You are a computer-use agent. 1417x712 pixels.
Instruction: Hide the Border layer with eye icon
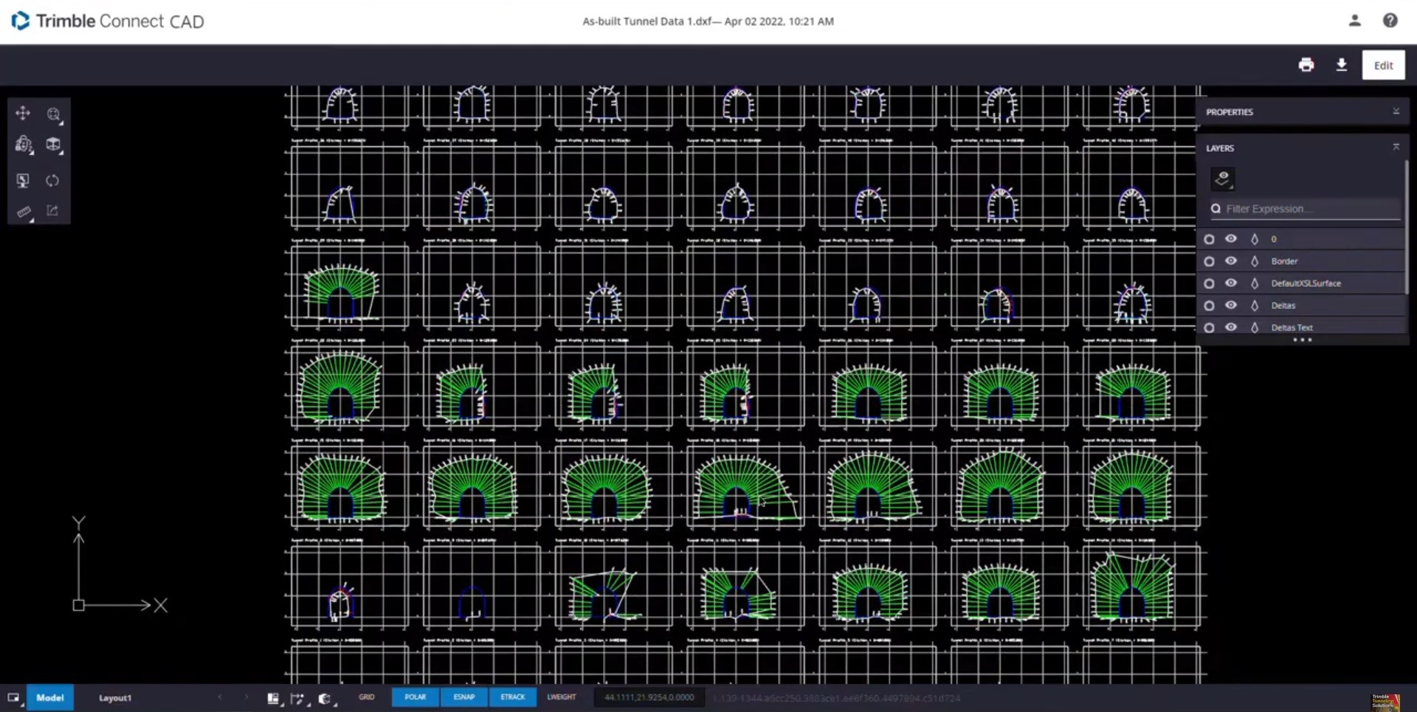point(1230,260)
